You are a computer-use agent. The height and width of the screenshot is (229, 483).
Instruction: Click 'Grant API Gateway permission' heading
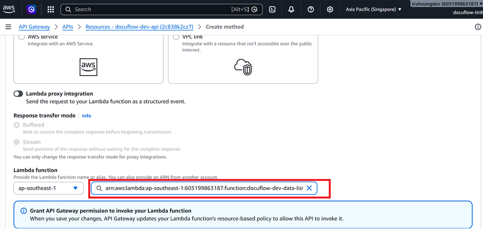pyautogui.click(x=111, y=211)
